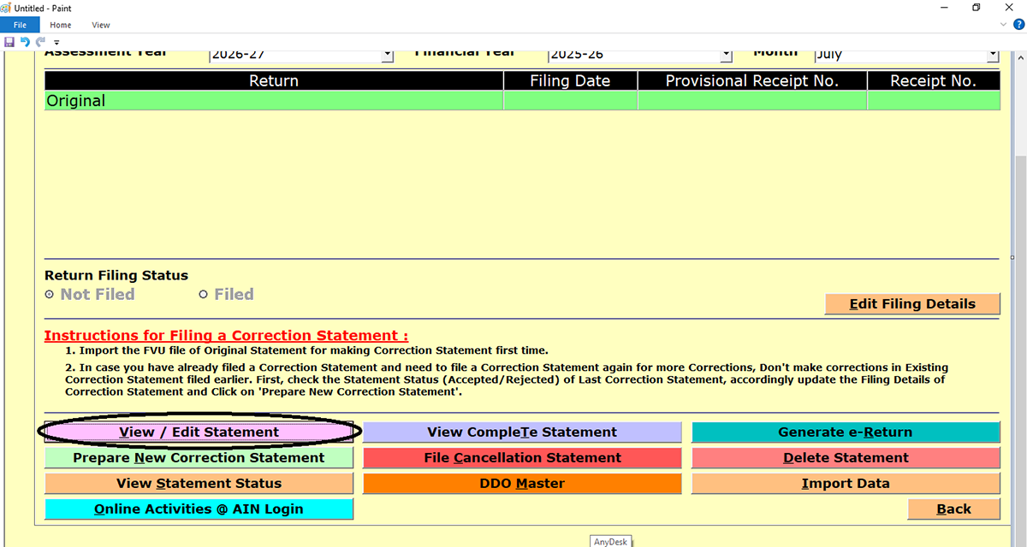
Task: Open Customize Quick Access Toolbar dropdown
Action: tap(56, 43)
